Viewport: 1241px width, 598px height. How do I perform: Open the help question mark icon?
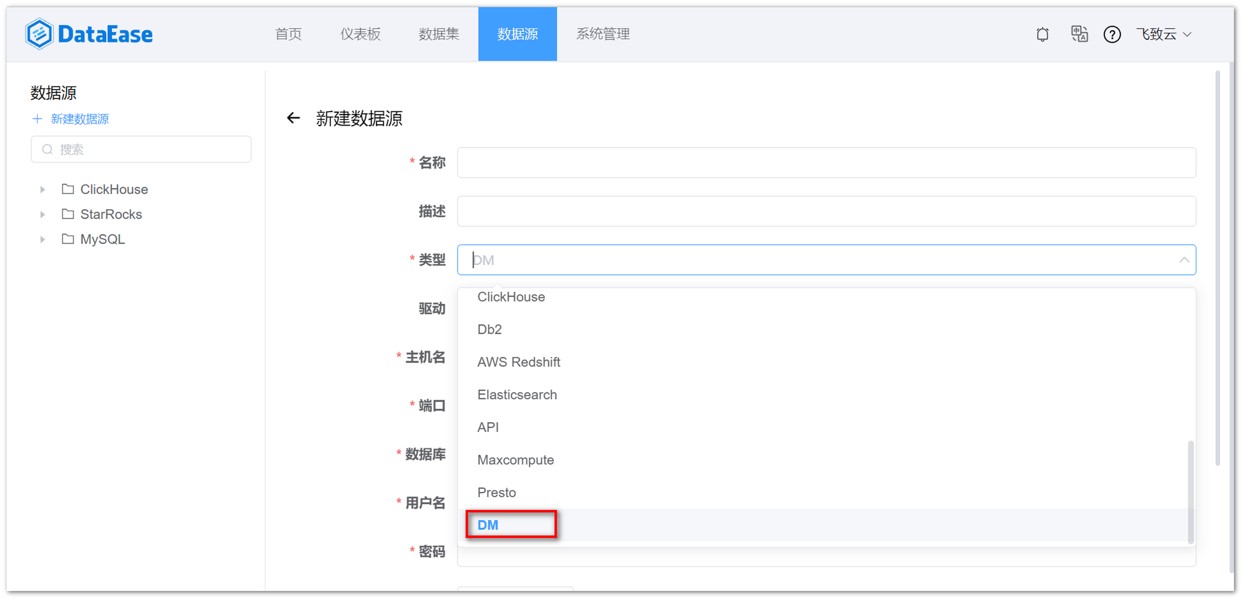[1112, 34]
